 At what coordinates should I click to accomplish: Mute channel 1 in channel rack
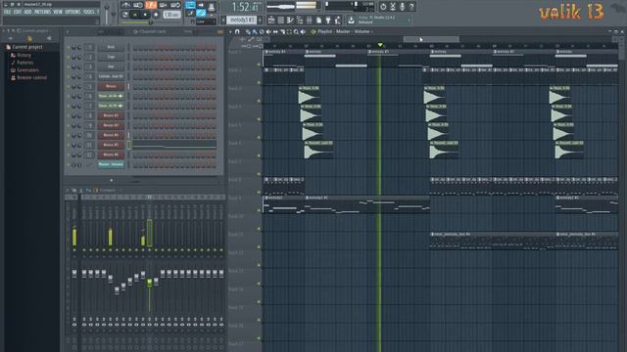(x=69, y=47)
